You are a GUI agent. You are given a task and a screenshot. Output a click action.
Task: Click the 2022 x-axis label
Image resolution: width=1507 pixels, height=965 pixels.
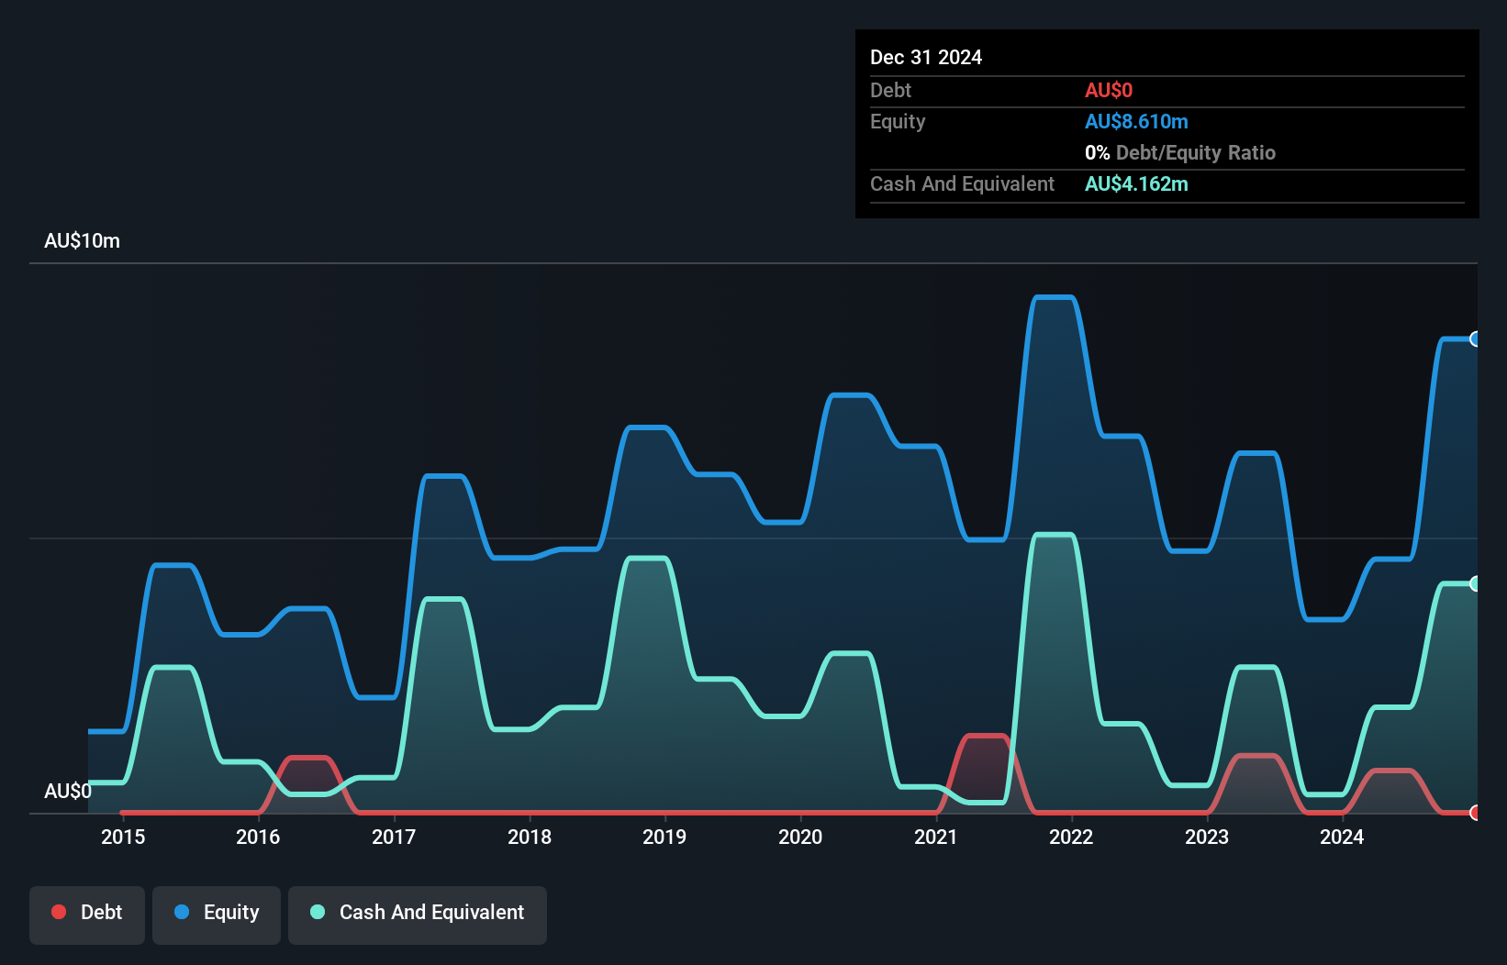(x=1071, y=837)
